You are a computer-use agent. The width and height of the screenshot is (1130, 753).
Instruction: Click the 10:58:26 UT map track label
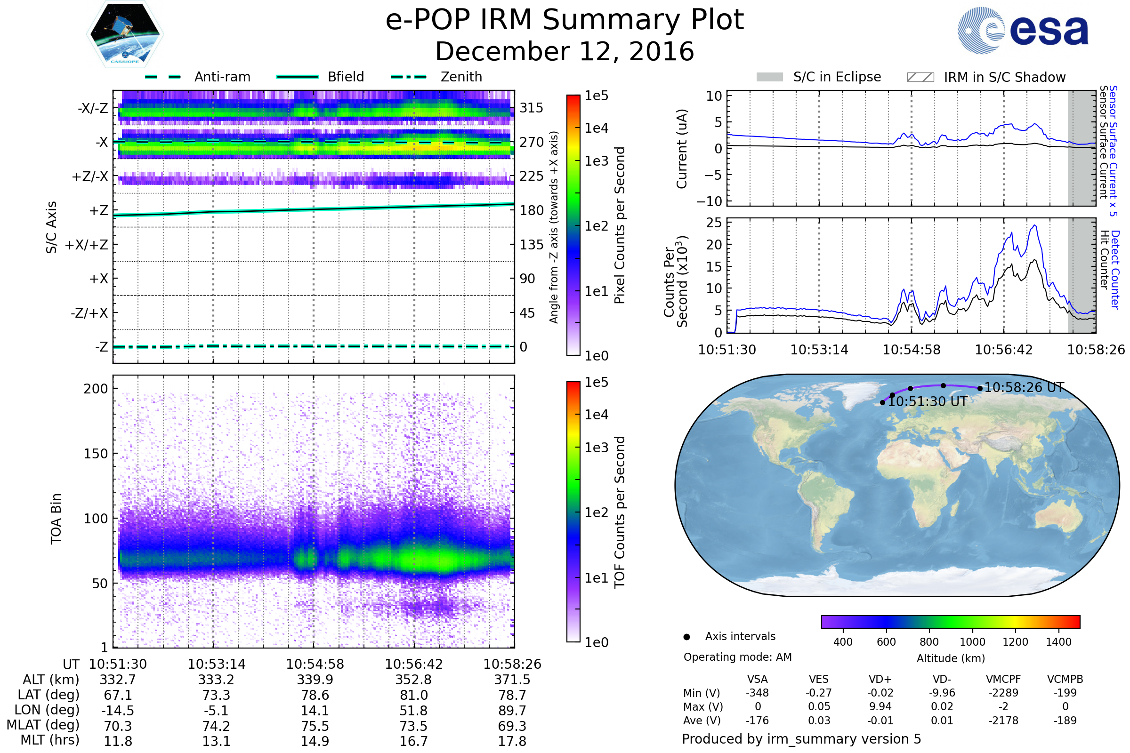click(1025, 387)
